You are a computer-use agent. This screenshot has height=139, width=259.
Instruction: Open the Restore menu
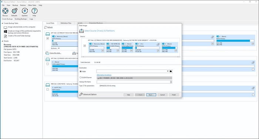coord(23,5)
